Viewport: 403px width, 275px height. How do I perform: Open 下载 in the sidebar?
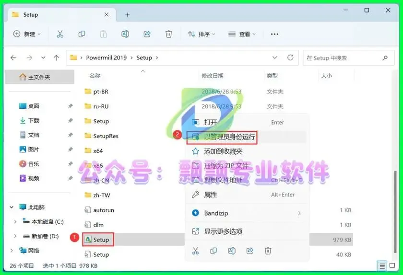pyautogui.click(x=34, y=120)
